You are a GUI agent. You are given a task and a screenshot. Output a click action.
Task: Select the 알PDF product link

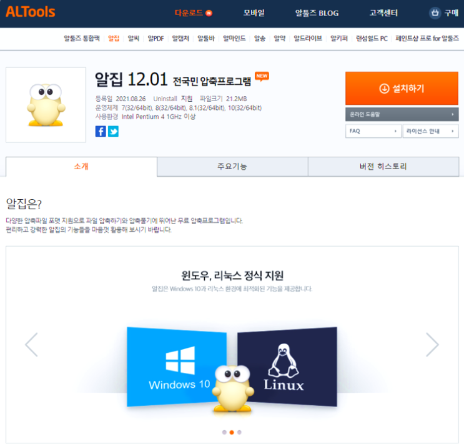pos(155,39)
